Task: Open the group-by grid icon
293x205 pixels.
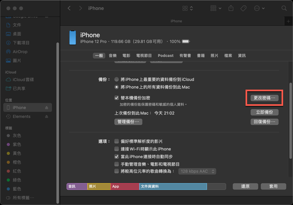Action: coord(213,8)
